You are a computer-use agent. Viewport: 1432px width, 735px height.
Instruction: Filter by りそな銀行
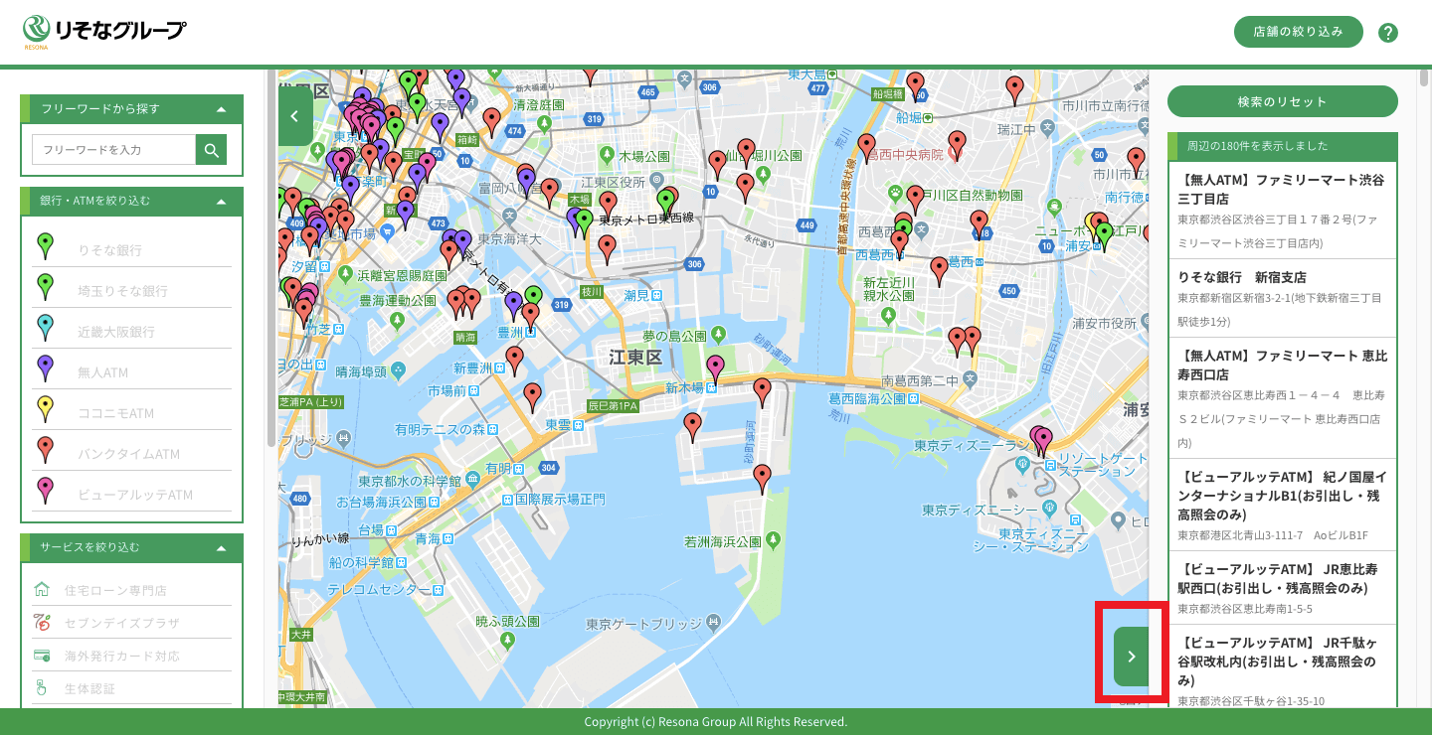coord(131,249)
